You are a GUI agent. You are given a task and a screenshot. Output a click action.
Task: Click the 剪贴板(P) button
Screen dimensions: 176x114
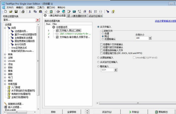pyautogui.click(x=161, y=112)
